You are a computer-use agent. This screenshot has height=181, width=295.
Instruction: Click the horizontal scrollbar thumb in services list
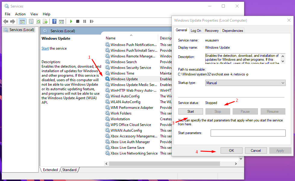click(x=165, y=164)
